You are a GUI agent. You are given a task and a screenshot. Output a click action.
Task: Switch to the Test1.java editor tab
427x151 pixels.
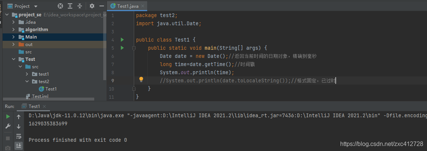(x=127, y=6)
